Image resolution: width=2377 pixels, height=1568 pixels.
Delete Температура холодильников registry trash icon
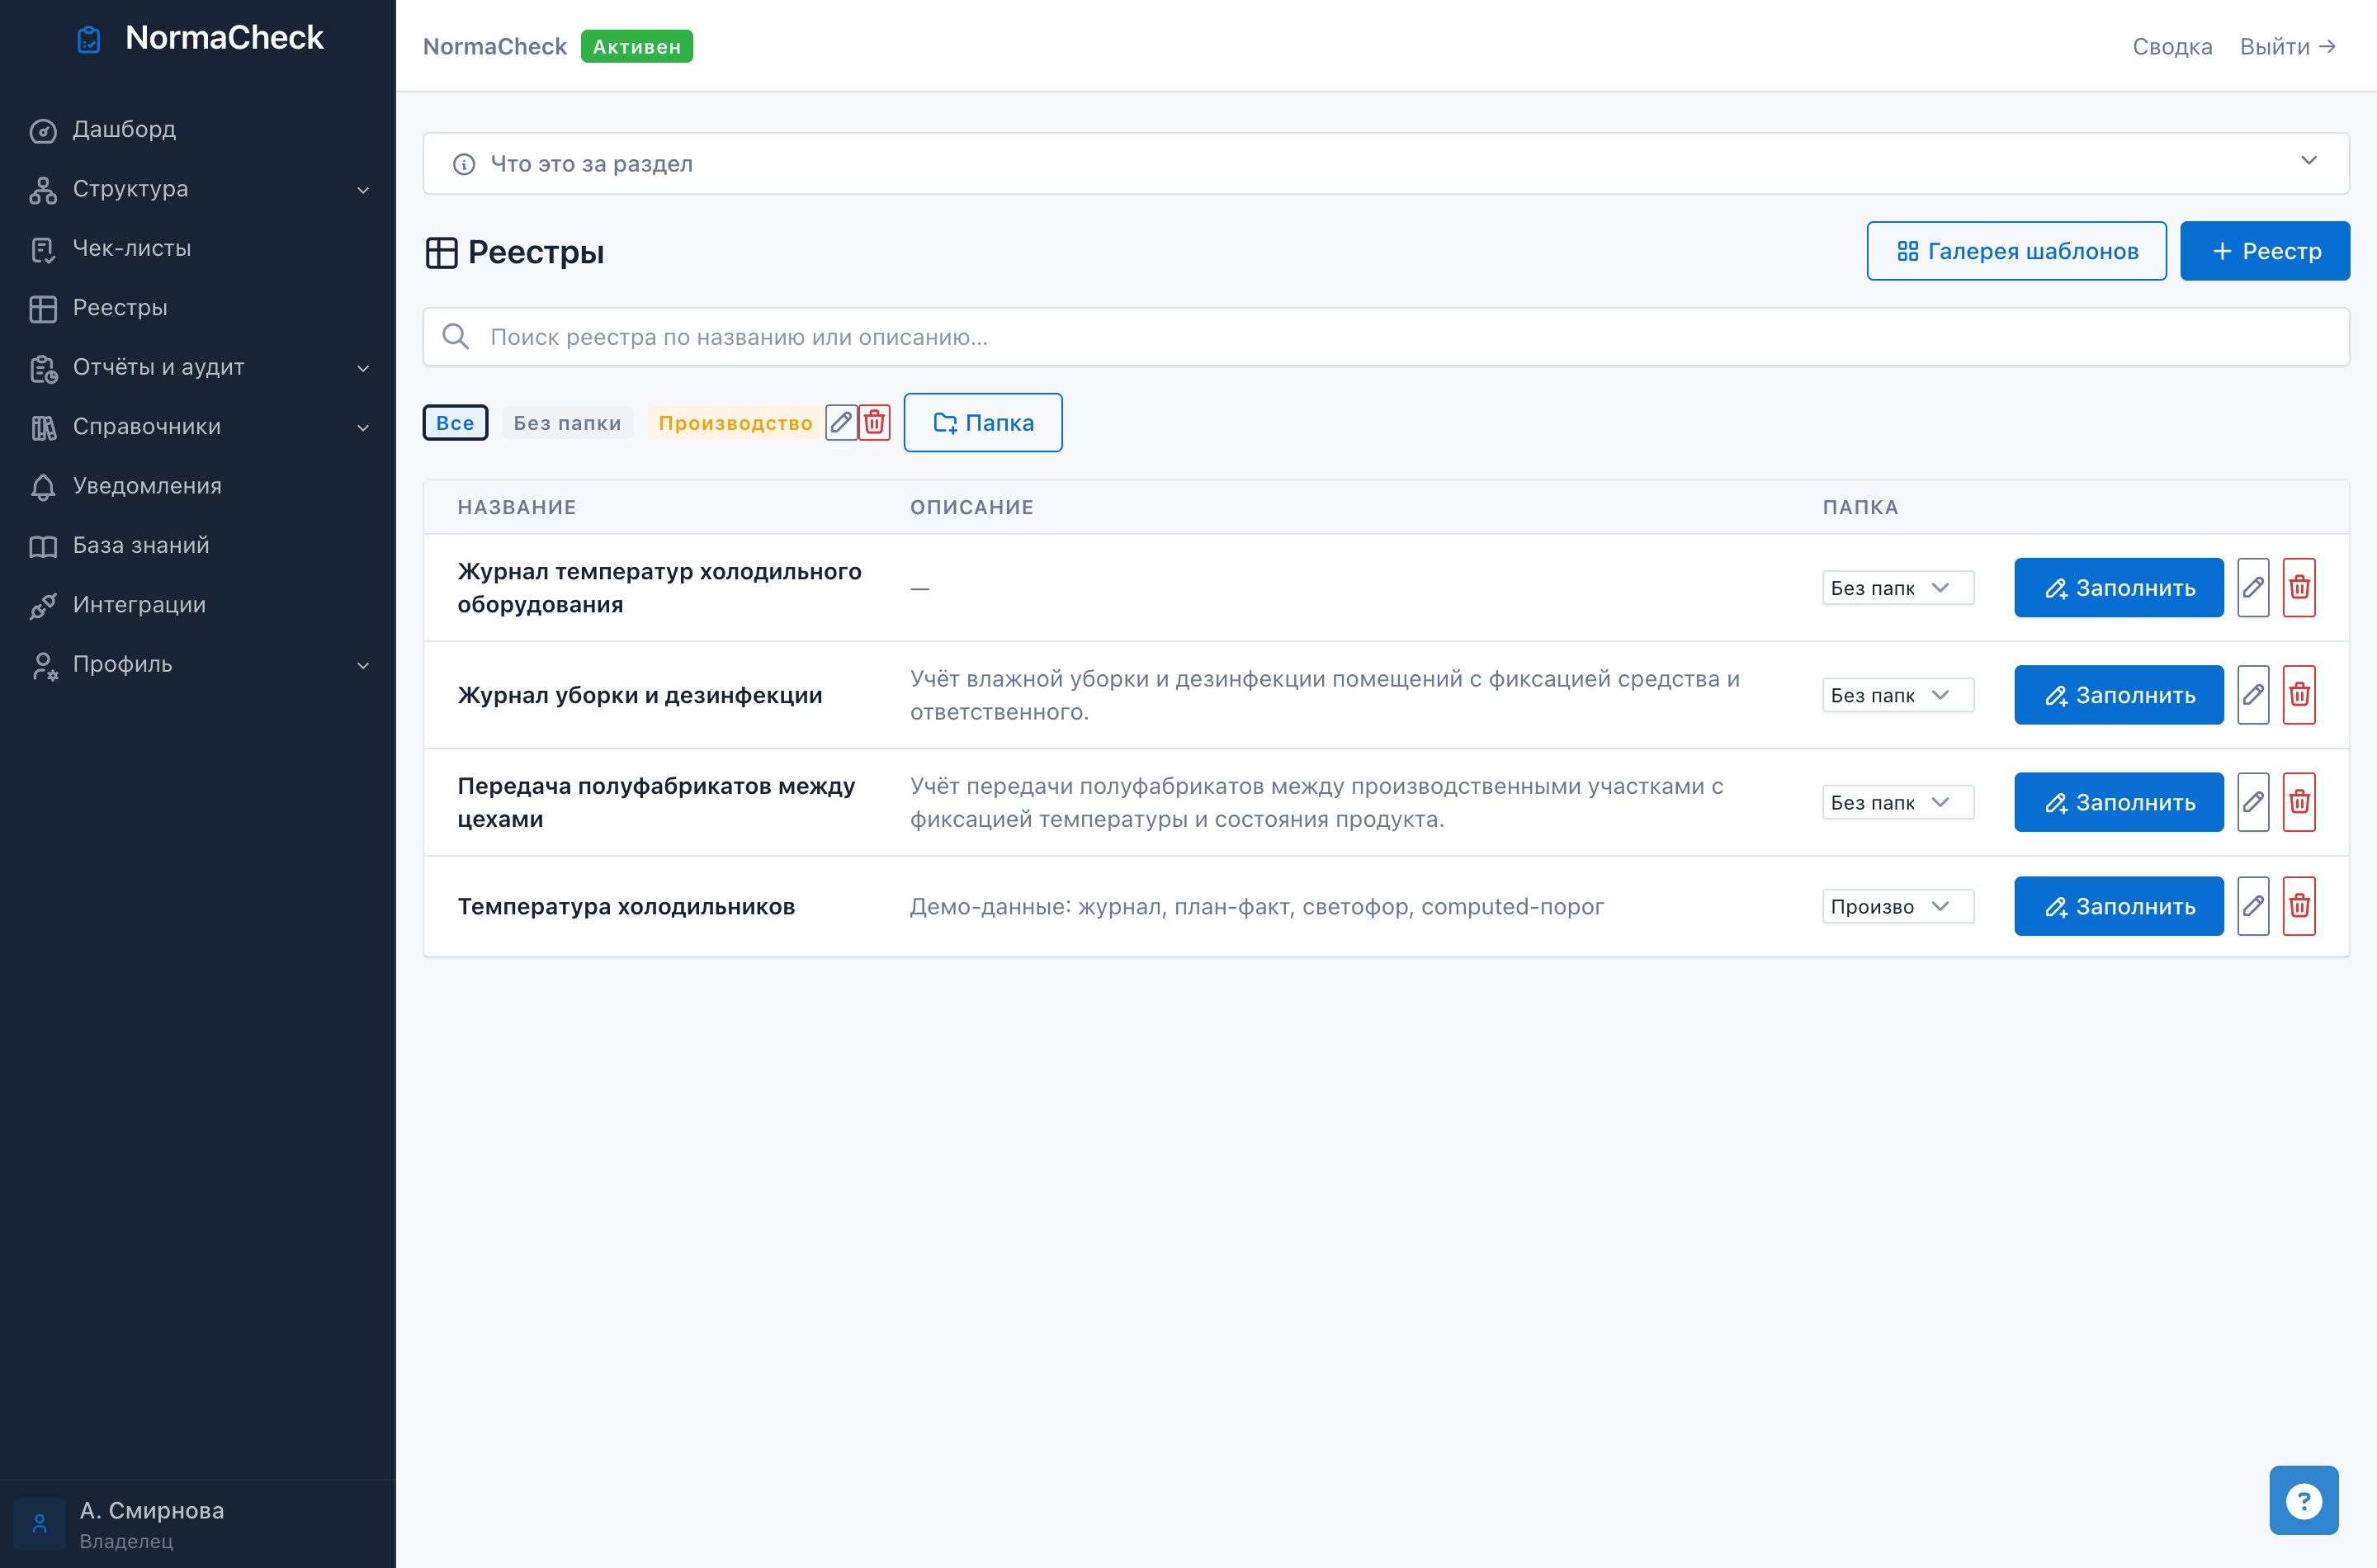(2299, 906)
